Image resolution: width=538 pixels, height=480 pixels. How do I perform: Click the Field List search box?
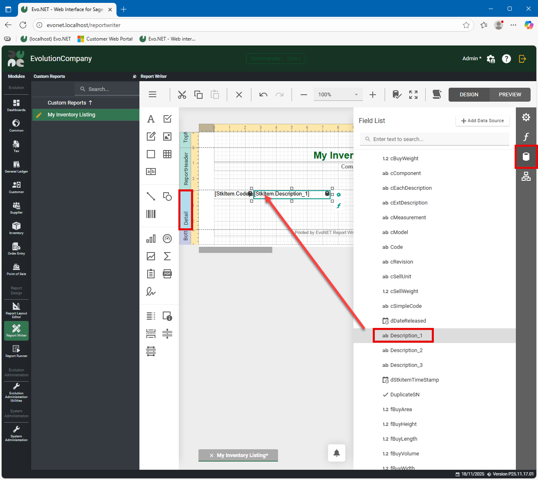[x=435, y=139]
